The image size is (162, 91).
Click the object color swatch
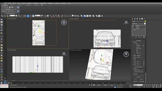pyautogui.click(x=145, y=21)
